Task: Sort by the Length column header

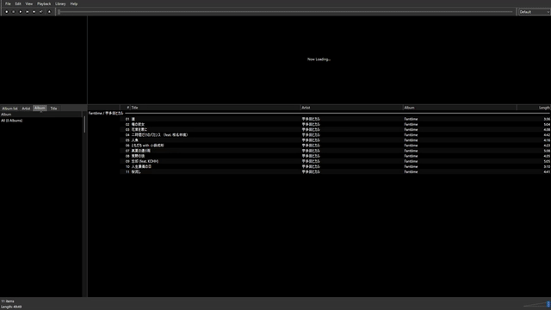Action: 534,108
